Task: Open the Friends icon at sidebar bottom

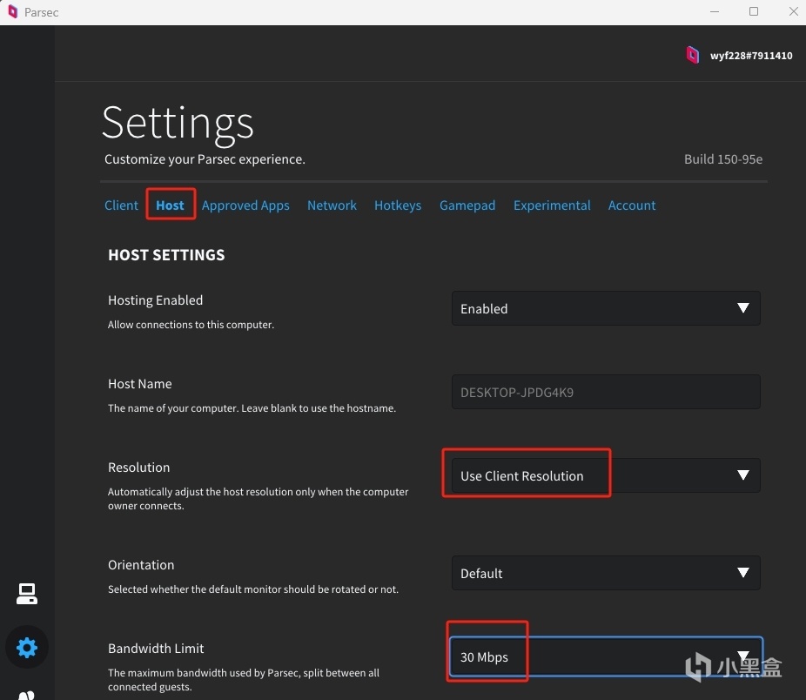Action: [x=27, y=694]
